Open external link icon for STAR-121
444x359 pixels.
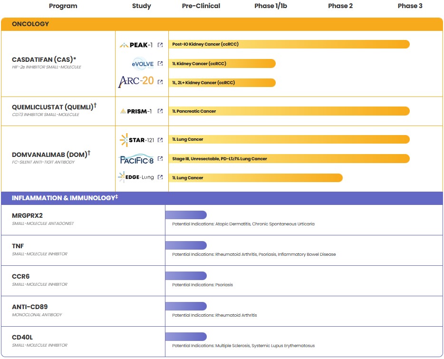[160, 140]
